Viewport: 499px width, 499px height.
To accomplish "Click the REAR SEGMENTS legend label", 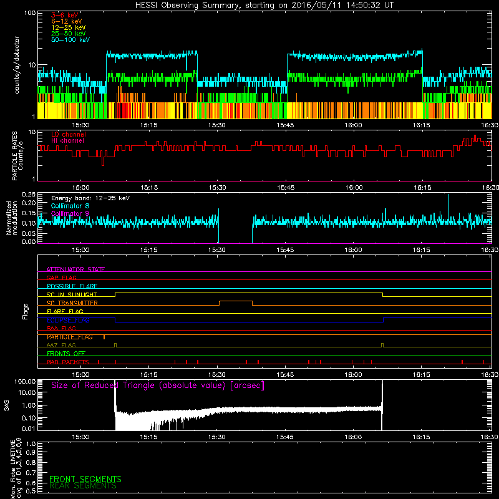I will tap(83, 486).
